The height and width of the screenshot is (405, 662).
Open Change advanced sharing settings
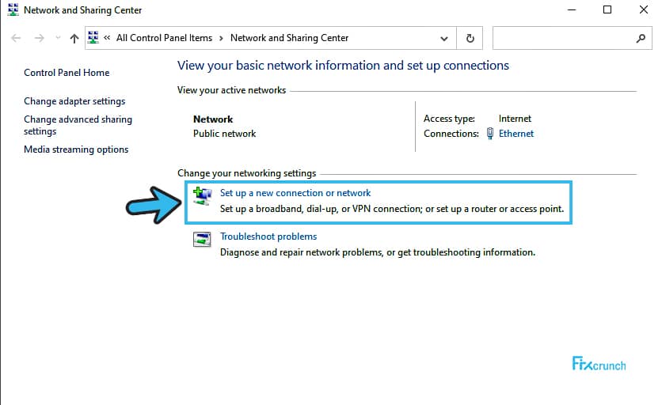tap(78, 125)
